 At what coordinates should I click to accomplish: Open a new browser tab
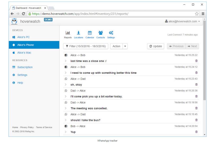tap(51, 8)
